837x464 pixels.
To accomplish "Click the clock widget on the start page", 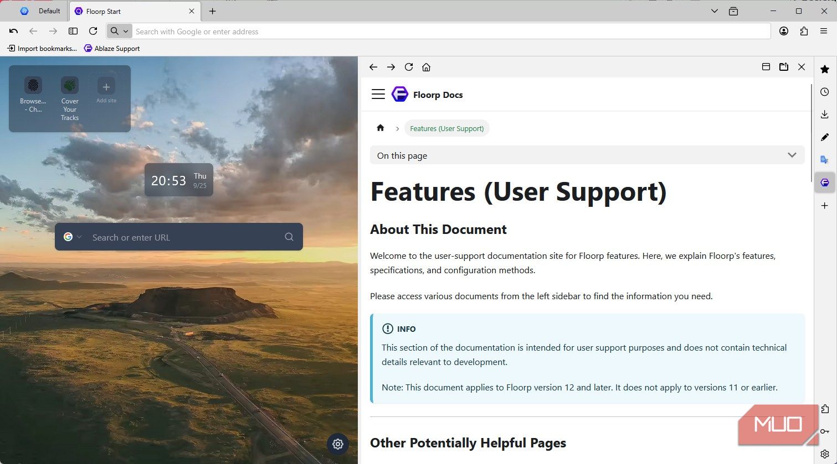I will pyautogui.click(x=178, y=179).
